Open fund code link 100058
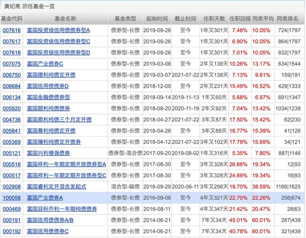The width and height of the screenshot is (306, 238). (x=12, y=198)
